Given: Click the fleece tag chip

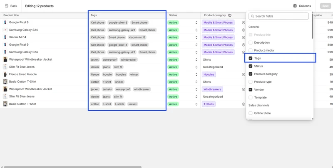Looking at the screenshot, I should point(95,74).
